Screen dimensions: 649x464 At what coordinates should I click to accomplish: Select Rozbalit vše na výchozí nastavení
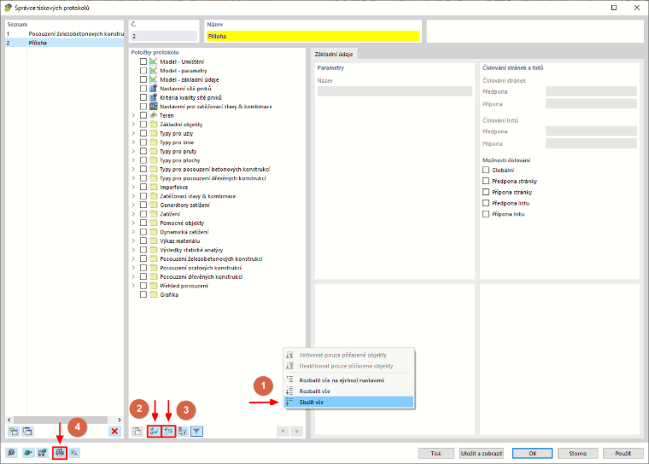tap(349, 380)
